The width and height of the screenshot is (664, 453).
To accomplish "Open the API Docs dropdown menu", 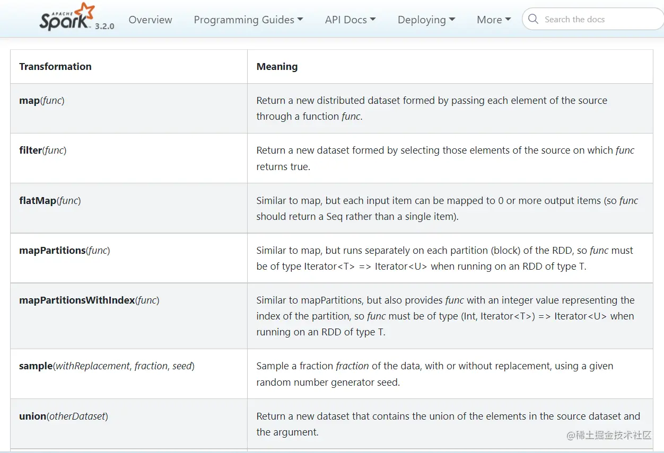I will (350, 20).
